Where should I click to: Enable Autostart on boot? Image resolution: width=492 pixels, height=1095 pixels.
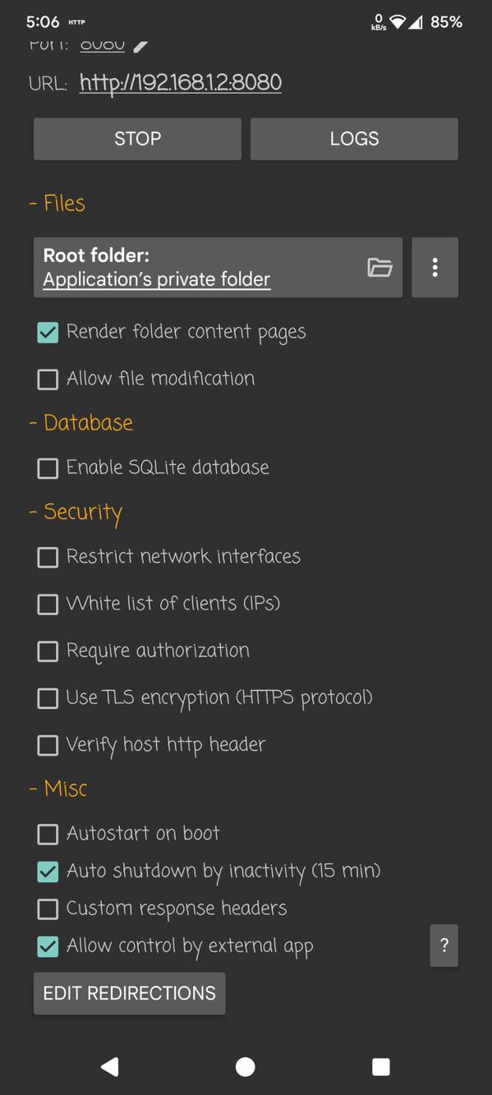pyautogui.click(x=47, y=834)
